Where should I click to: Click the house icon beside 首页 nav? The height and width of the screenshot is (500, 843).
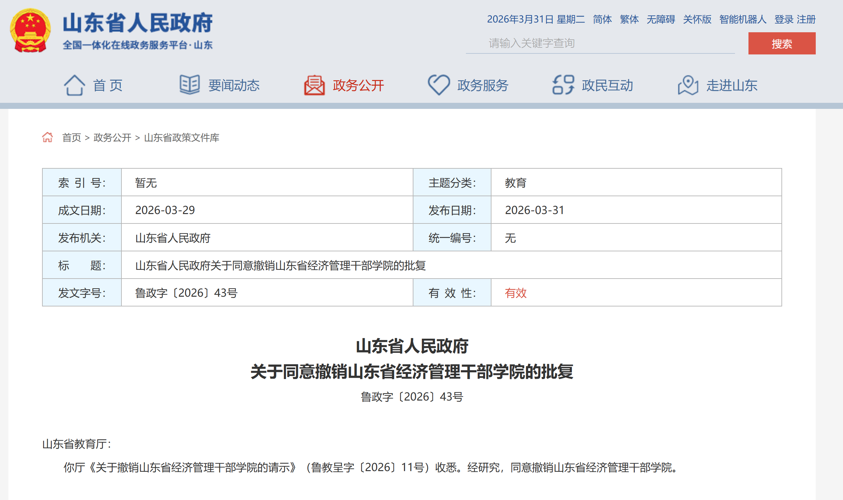74,85
